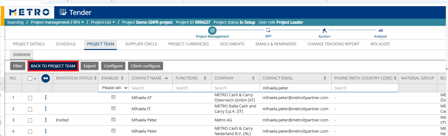The height and width of the screenshot is (136, 448).
Task: Click the Configure button
Action: click(x=113, y=66)
